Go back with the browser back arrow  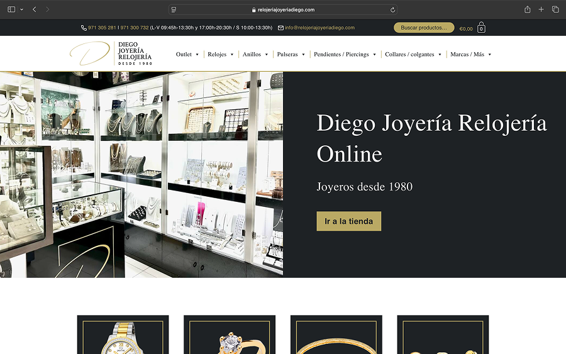click(34, 9)
